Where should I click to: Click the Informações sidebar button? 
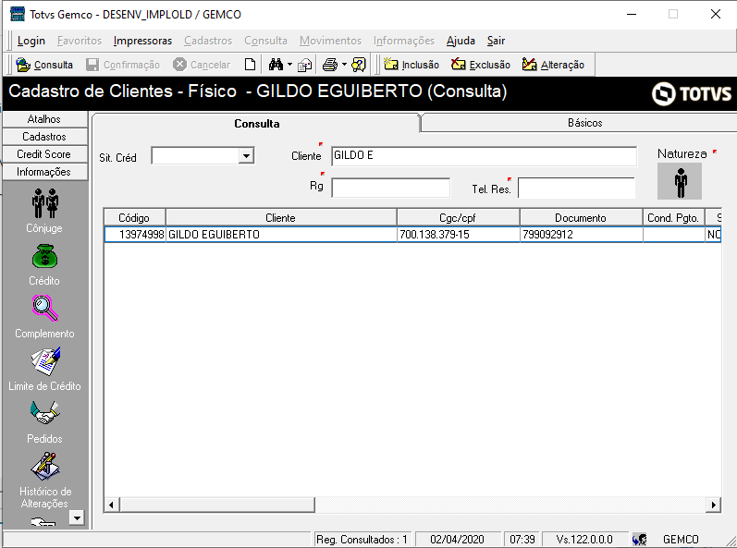coord(44,172)
